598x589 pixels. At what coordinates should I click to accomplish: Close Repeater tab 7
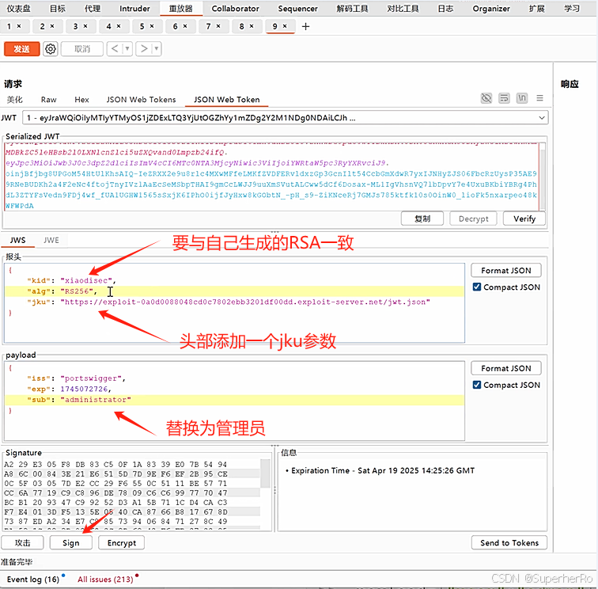click(218, 26)
